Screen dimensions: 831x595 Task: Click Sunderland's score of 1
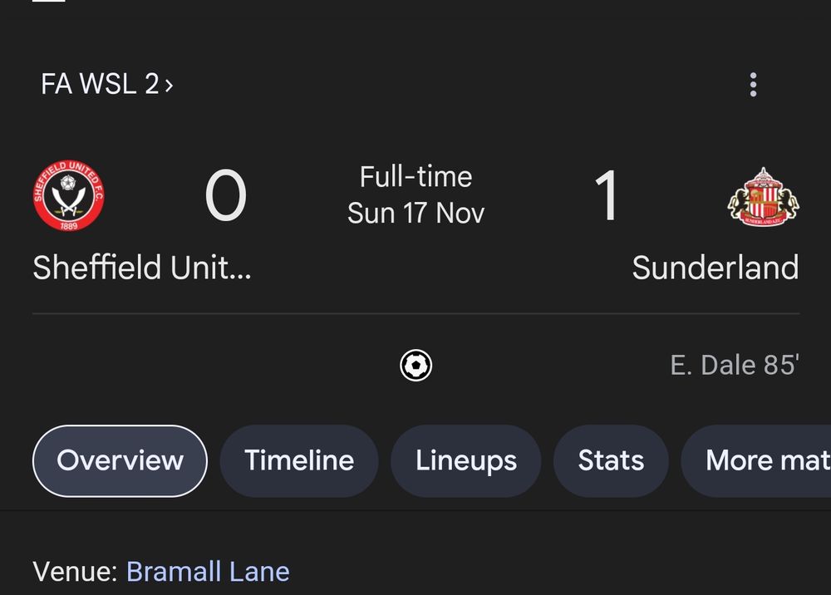(x=607, y=195)
